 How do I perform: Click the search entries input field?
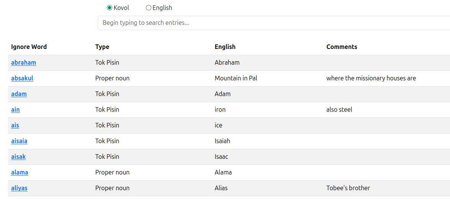tap(274, 23)
